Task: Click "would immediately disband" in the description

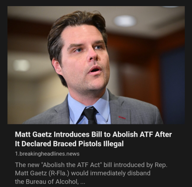Action: 111,173
